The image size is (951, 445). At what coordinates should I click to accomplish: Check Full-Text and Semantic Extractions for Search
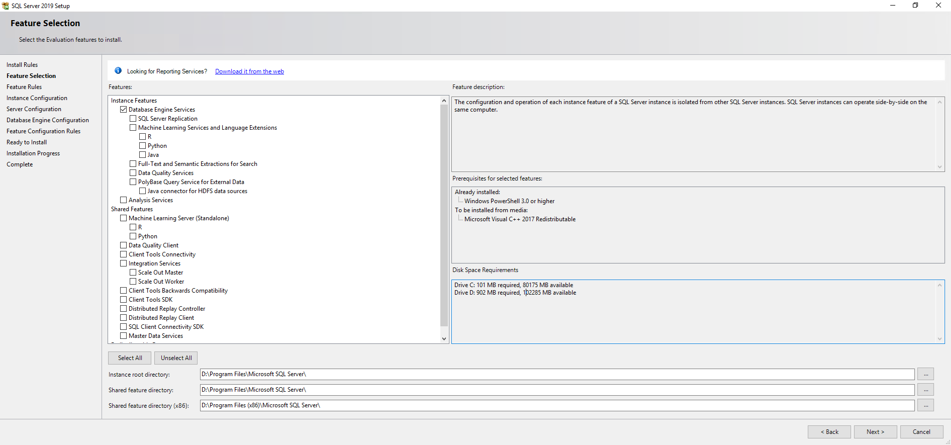tap(133, 163)
